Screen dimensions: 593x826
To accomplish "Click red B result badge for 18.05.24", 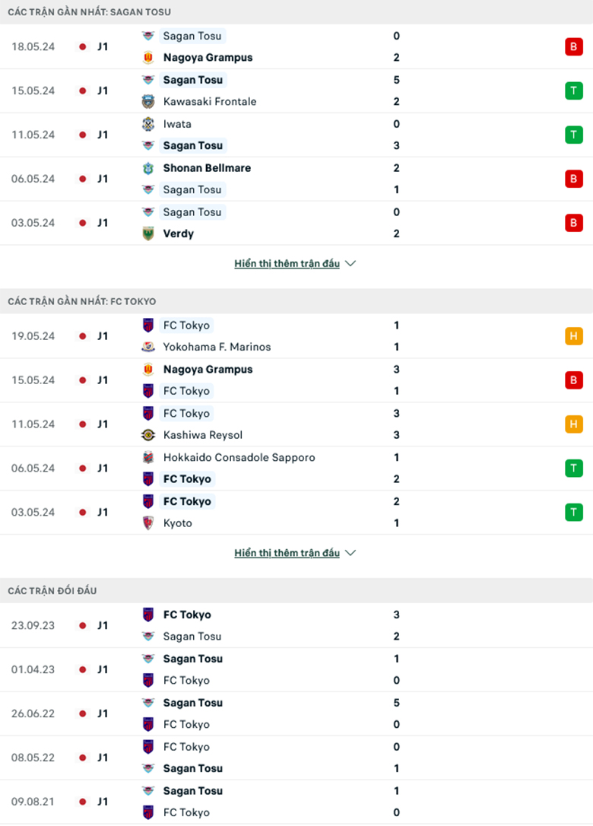I will coord(573,46).
